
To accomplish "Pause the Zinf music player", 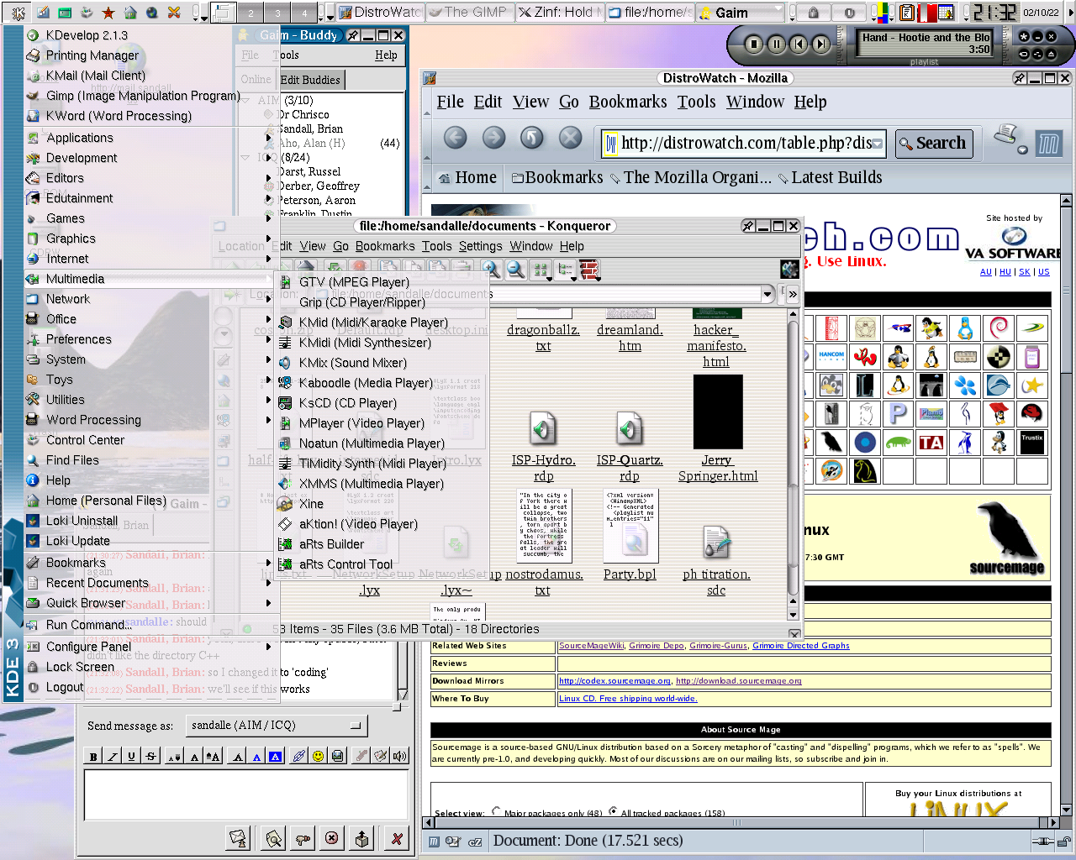I will pyautogui.click(x=776, y=44).
